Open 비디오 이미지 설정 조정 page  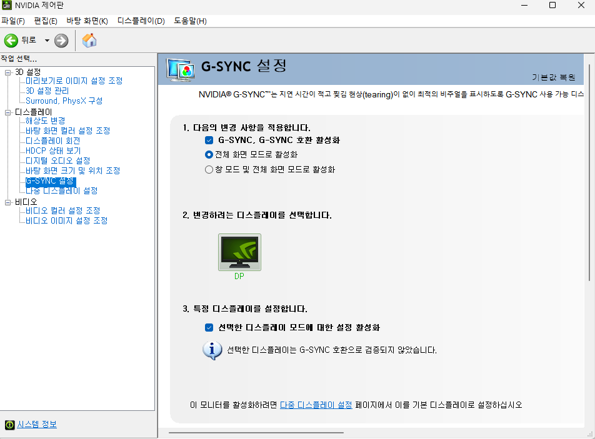coord(66,220)
